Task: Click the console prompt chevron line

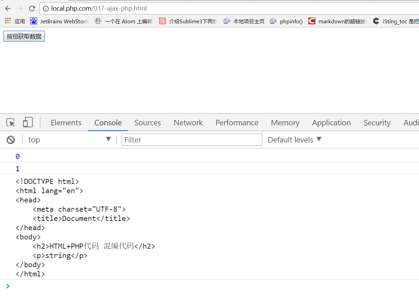Action: 137,286
